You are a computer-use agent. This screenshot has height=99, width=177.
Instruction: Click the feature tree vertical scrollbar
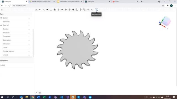click(x=33, y=43)
